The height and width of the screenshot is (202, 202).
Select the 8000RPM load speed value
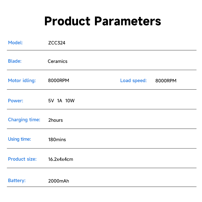tap(166, 81)
